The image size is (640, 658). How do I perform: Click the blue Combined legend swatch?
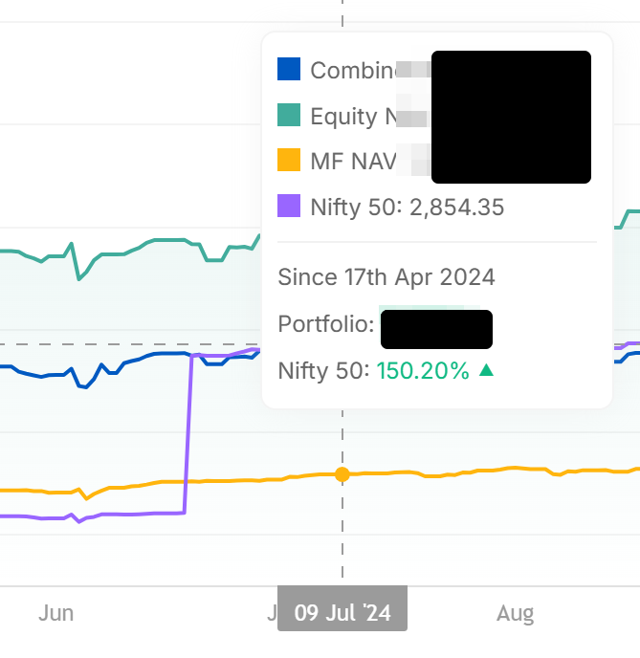(289, 70)
